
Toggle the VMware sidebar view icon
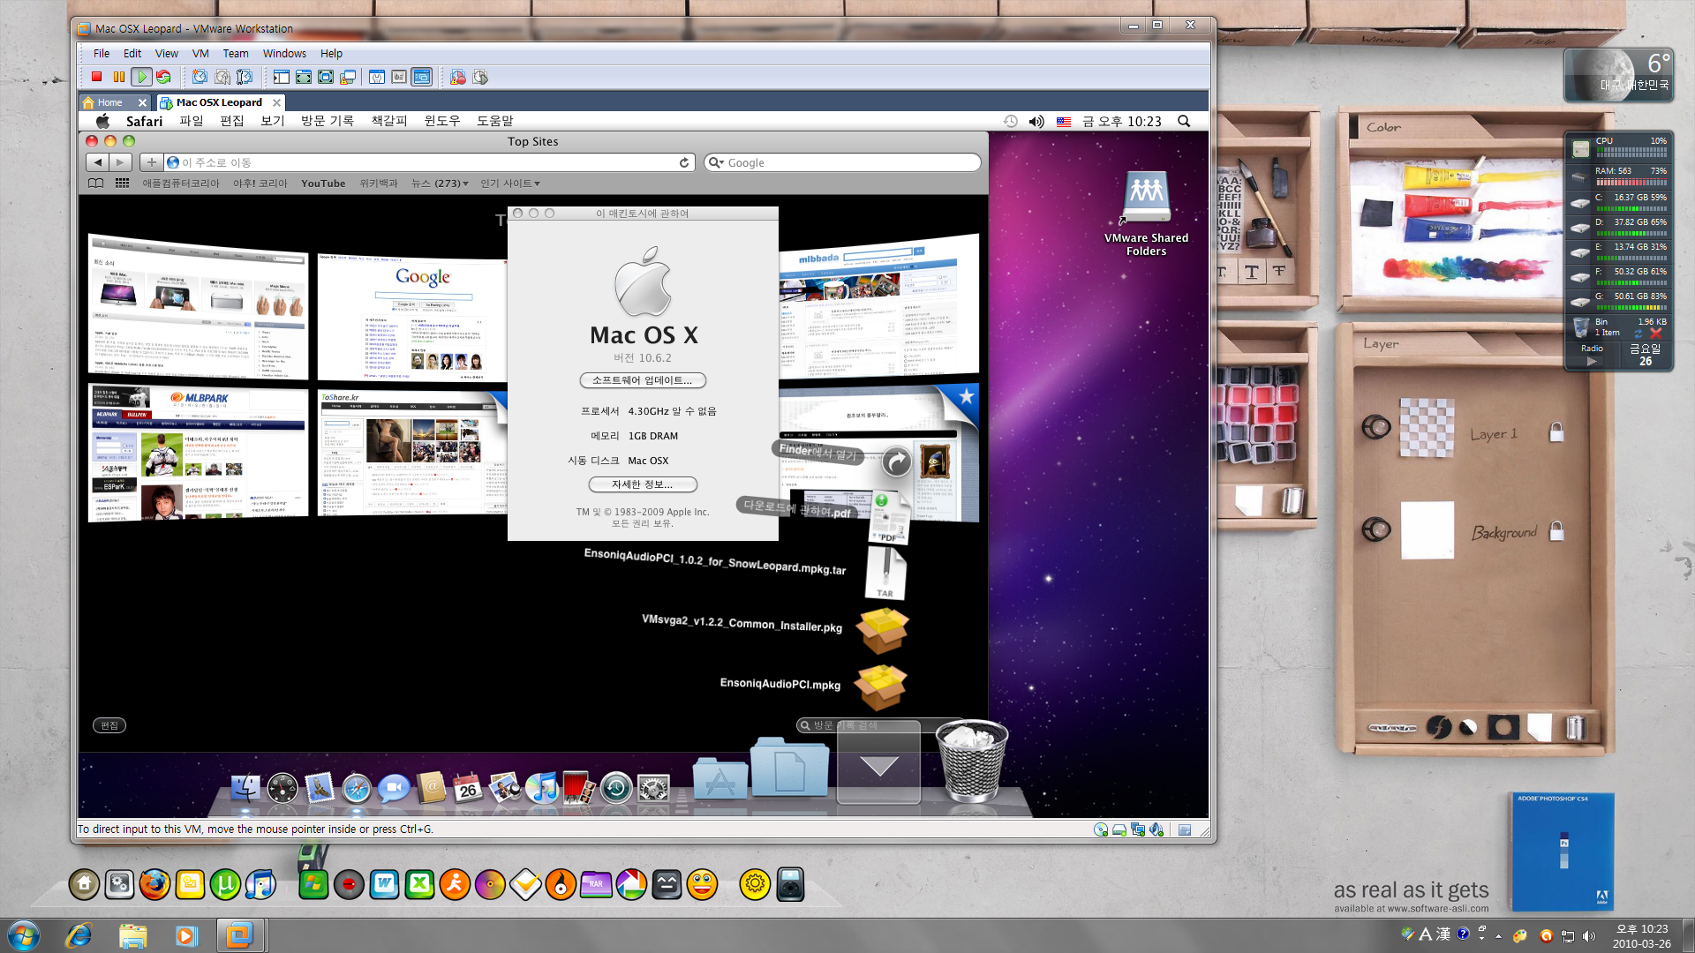pyautogui.click(x=282, y=78)
